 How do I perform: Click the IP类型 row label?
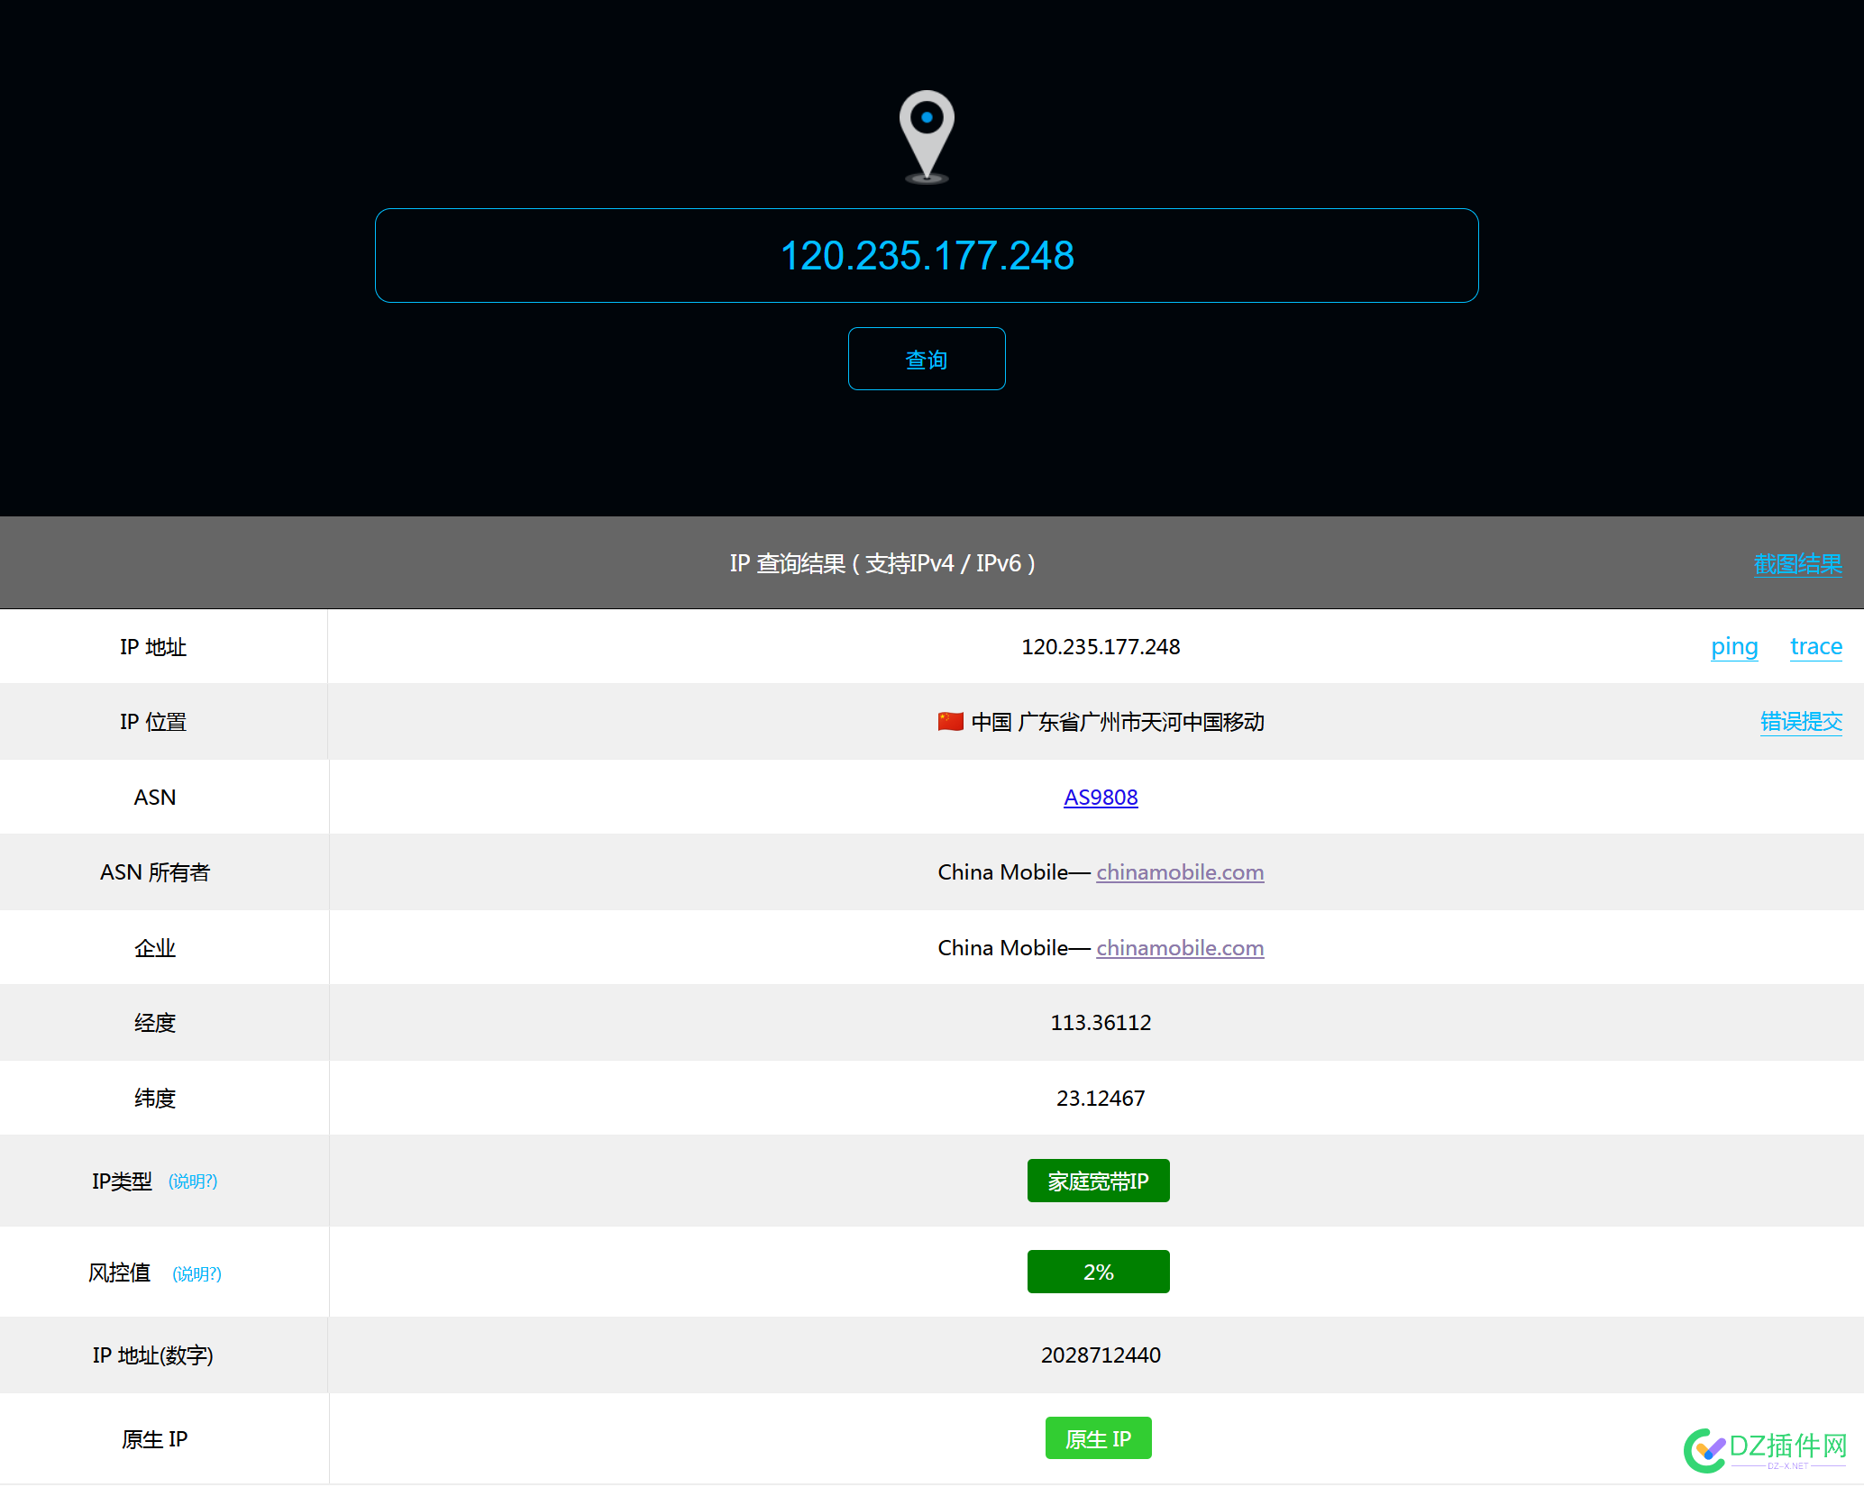122,1181
